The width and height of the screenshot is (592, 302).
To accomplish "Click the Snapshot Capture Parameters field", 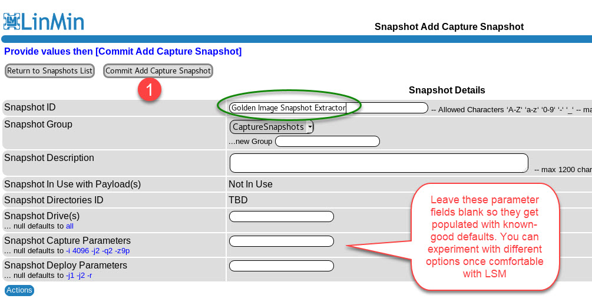I will [x=281, y=241].
